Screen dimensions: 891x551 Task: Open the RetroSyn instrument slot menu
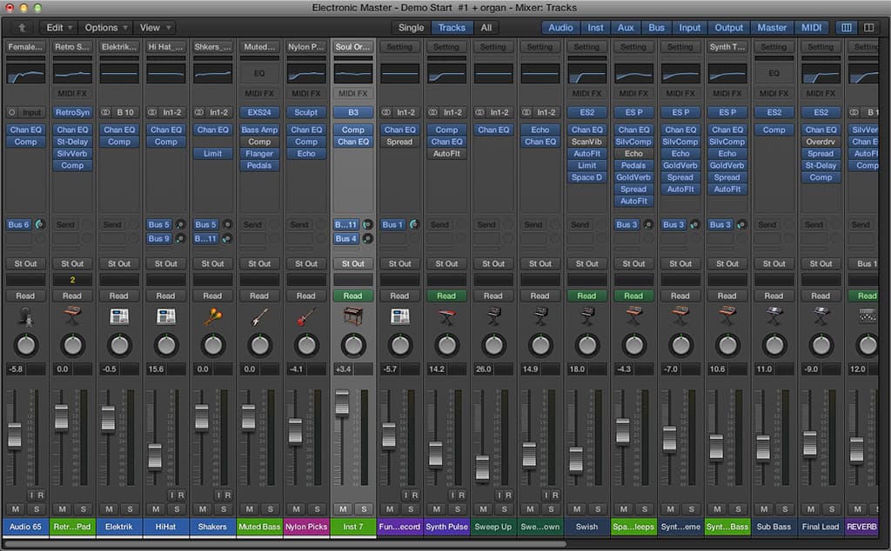point(72,112)
